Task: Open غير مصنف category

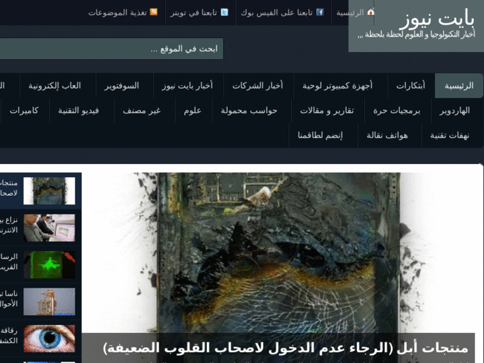Action: point(142,111)
